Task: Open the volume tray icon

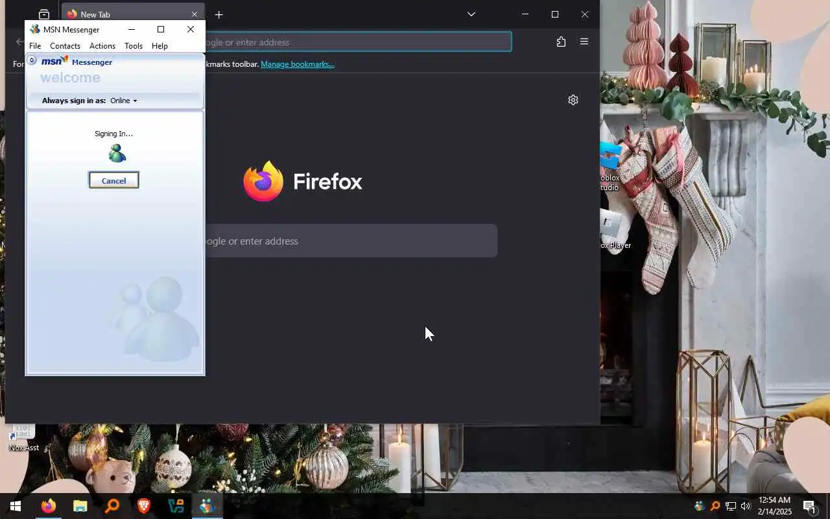Action: point(746,506)
